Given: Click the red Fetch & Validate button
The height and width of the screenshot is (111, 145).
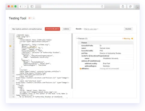Looking at the screenshot, I should 52,29.
